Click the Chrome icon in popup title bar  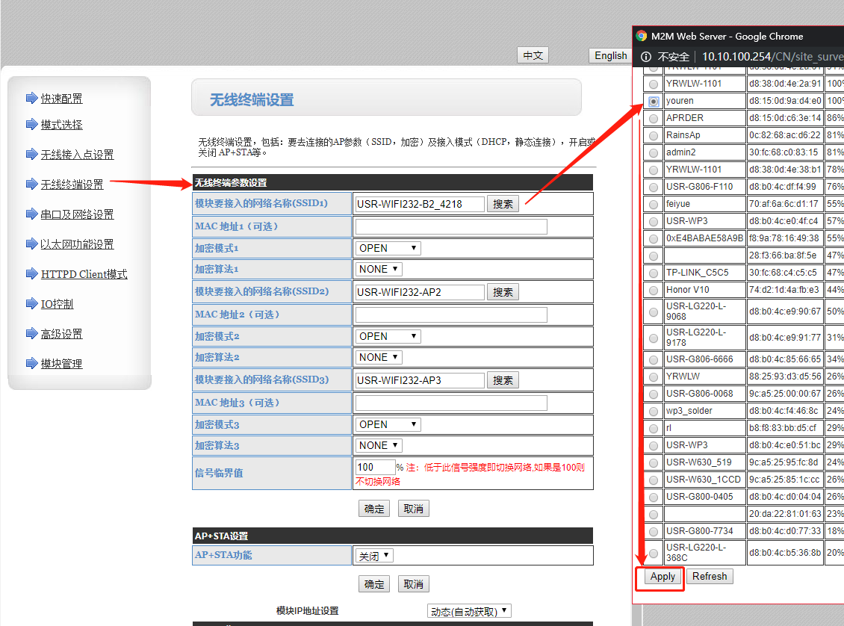[642, 36]
